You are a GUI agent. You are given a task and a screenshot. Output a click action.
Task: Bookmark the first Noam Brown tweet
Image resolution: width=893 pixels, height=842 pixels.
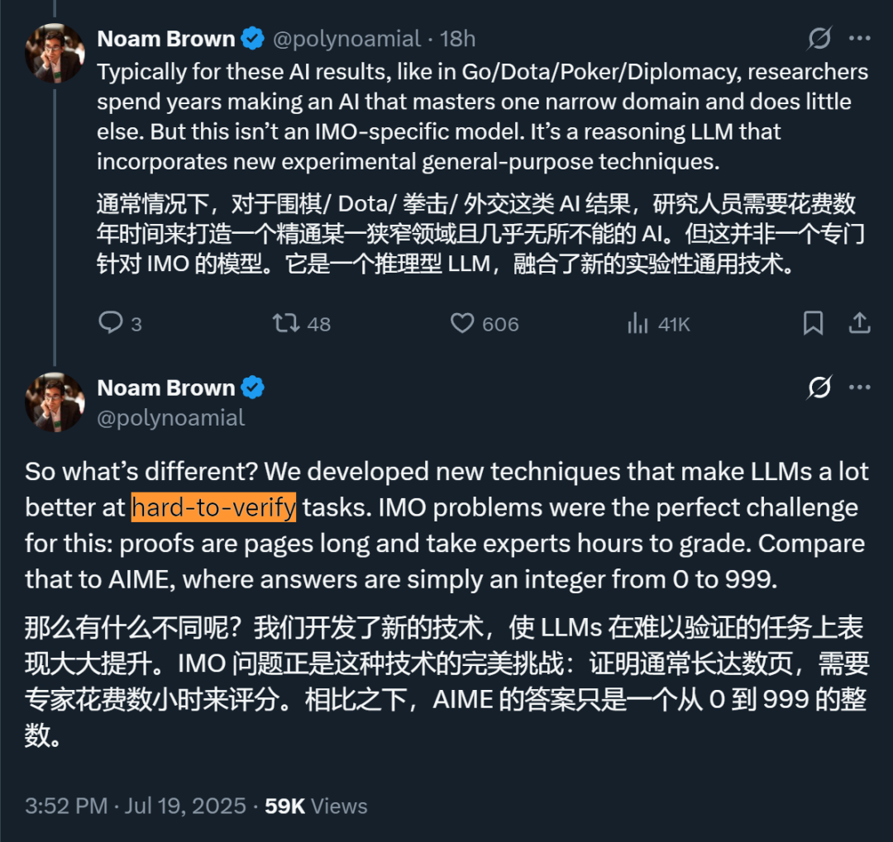click(813, 323)
